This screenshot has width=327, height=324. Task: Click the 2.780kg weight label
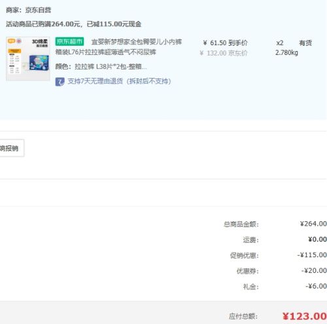coord(286,52)
